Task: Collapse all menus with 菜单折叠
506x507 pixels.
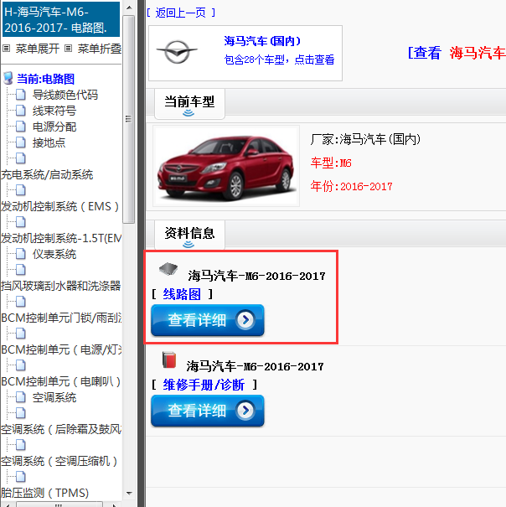Action: click(100, 49)
